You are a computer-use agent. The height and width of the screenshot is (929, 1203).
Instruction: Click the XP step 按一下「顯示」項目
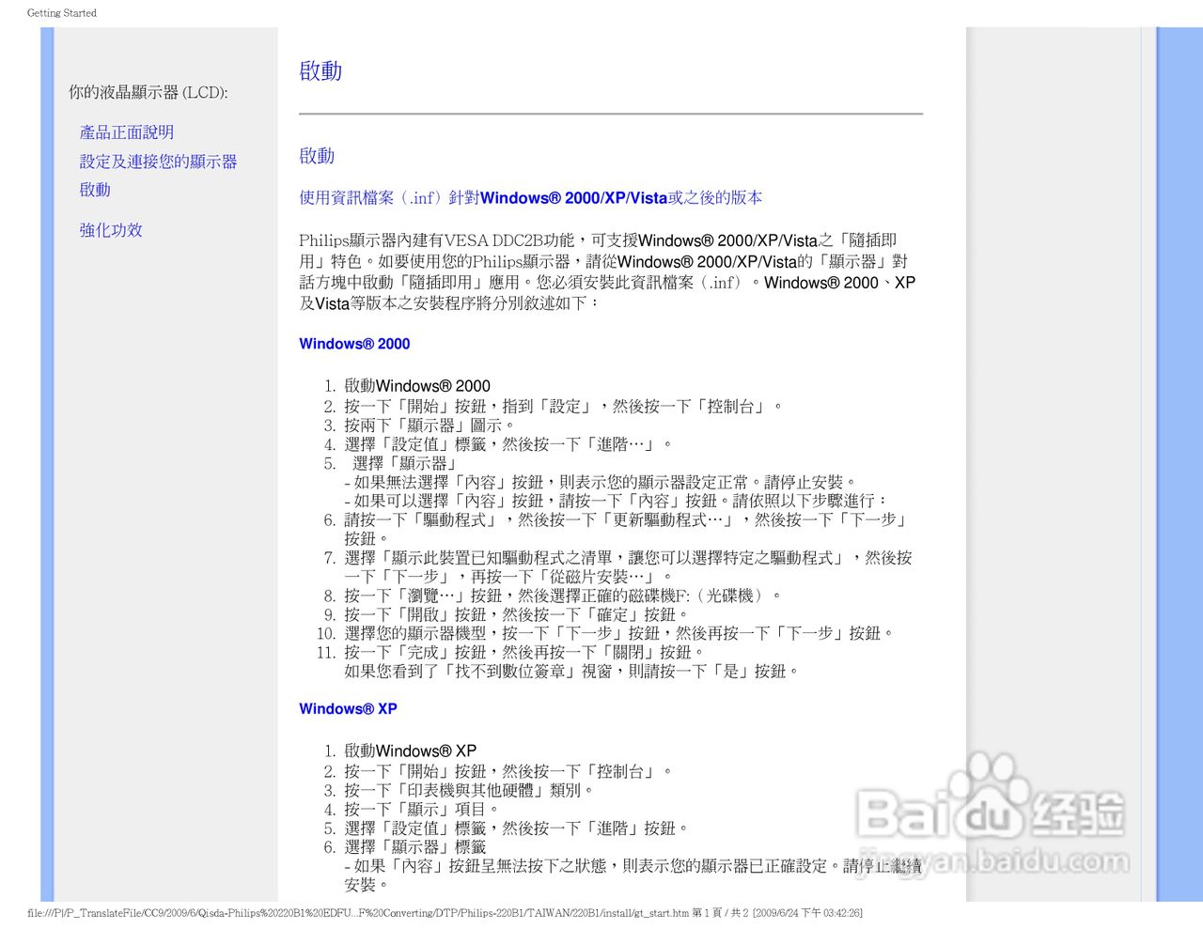pyautogui.click(x=421, y=809)
